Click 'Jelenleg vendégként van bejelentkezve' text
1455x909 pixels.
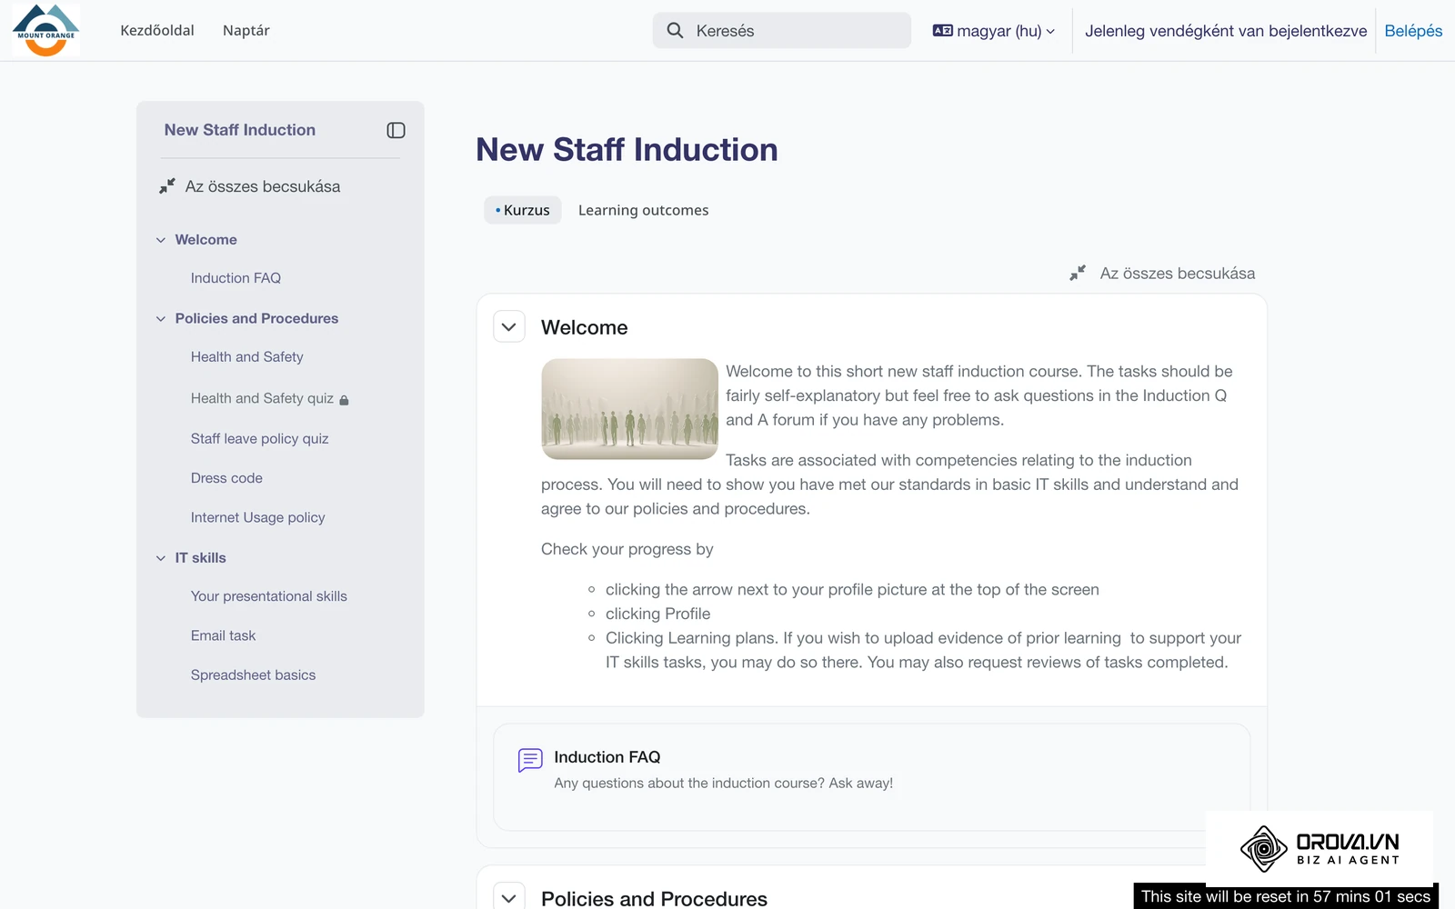click(x=1225, y=31)
